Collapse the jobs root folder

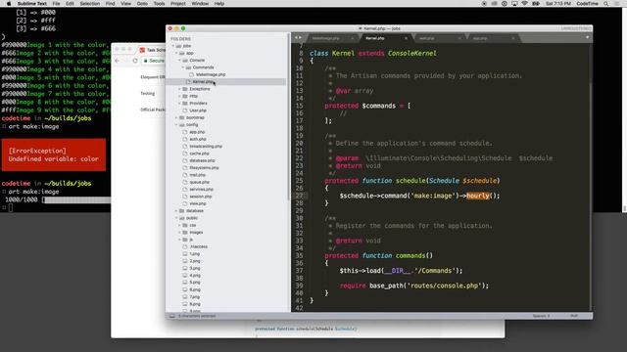pyautogui.click(x=173, y=46)
